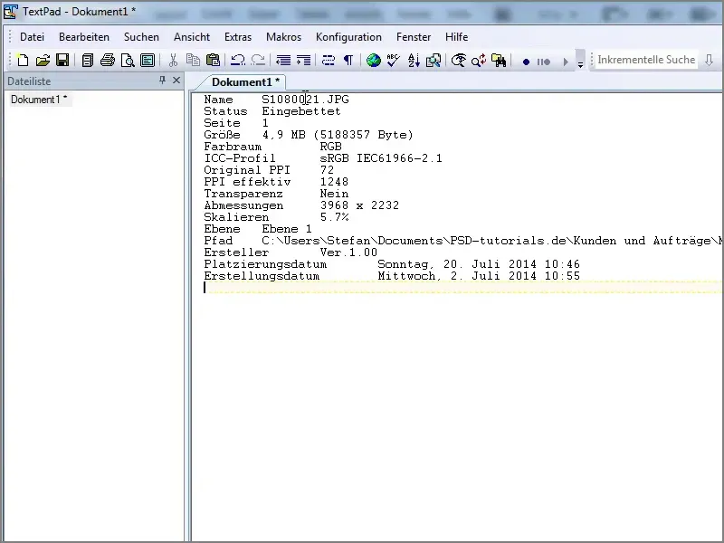Toggle word wrap in the toolbar
The image size is (724, 543).
tap(328, 61)
